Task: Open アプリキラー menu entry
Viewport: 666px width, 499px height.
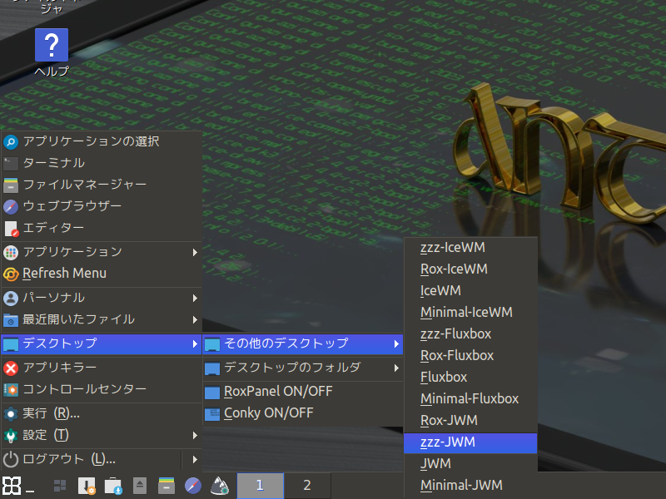Action: 101,368
